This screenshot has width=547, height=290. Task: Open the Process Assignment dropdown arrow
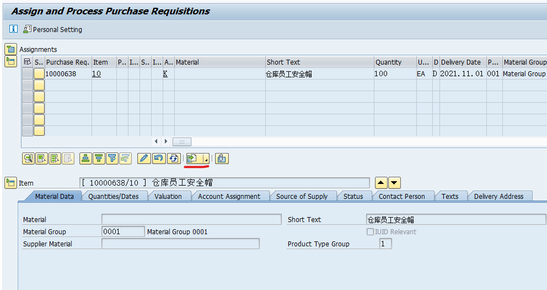(206, 159)
